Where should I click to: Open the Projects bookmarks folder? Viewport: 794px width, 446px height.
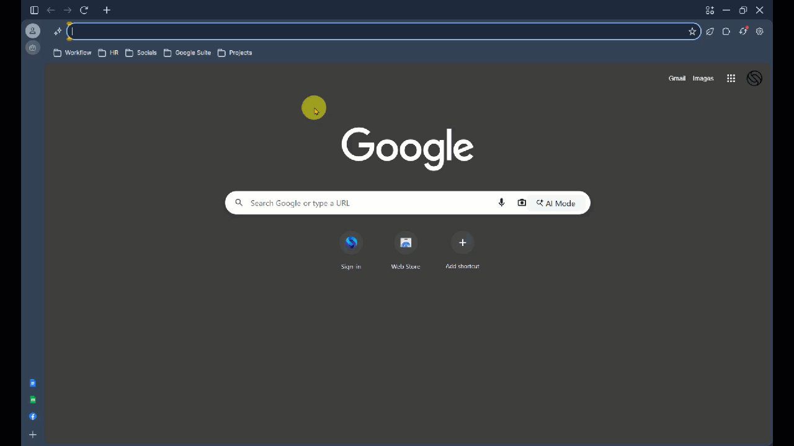pyautogui.click(x=234, y=53)
